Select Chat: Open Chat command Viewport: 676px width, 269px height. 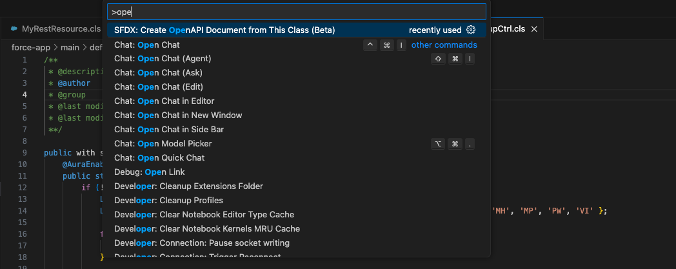point(297,45)
